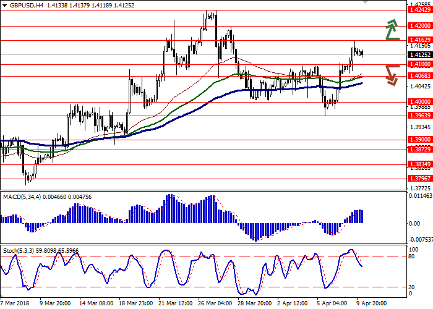Select the 1.40683 price level label
Viewport: 433px width, 309px height.
[419, 76]
